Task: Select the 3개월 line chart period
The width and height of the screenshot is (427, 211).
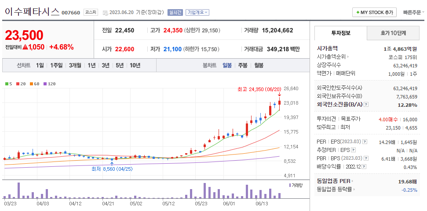Action: pos(75,65)
